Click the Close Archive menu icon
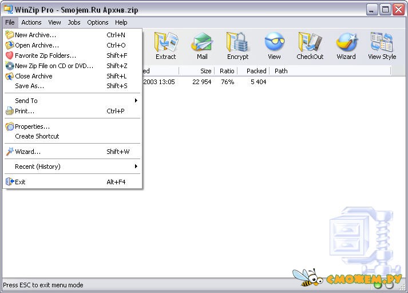Image resolution: width=408 pixels, height=293 pixels. coord(9,76)
